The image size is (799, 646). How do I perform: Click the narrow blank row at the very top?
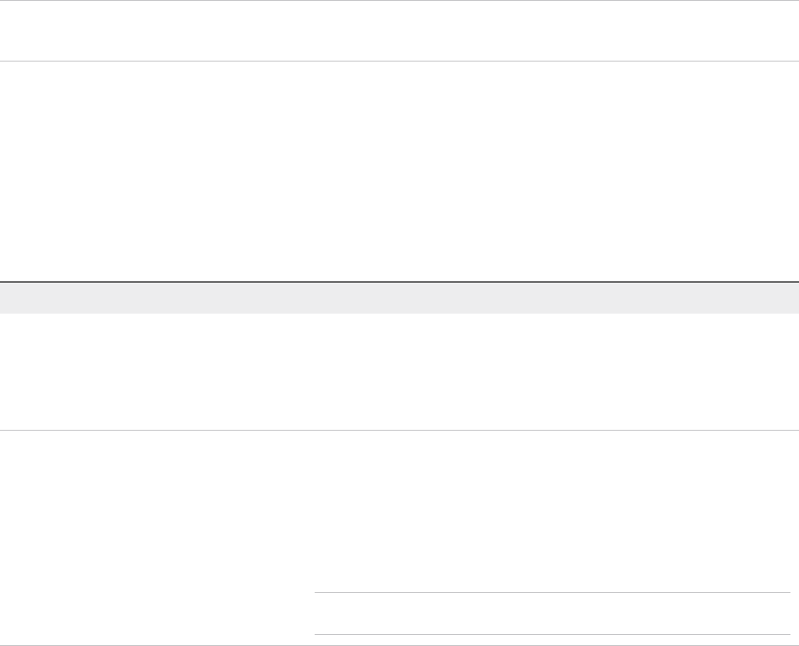pos(399,31)
